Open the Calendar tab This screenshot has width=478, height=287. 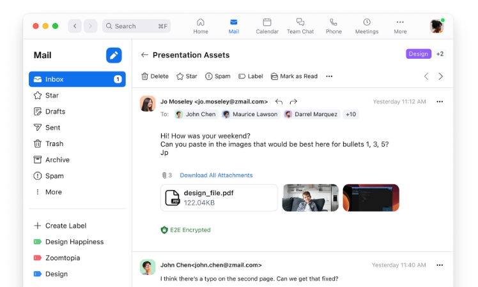point(266,26)
